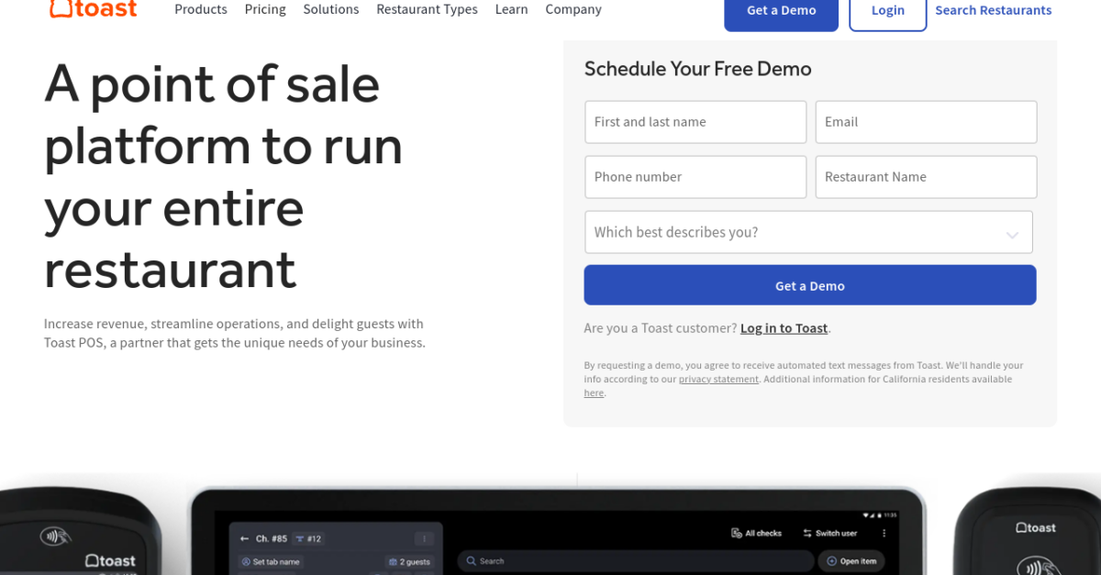Click the Toast logo on the right handheld device
Viewport: 1101px width, 575px height.
(x=1035, y=527)
